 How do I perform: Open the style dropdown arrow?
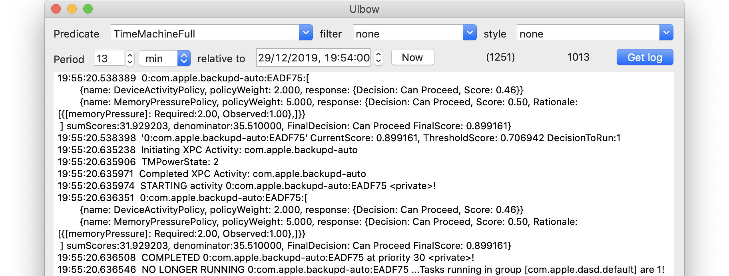tap(666, 33)
